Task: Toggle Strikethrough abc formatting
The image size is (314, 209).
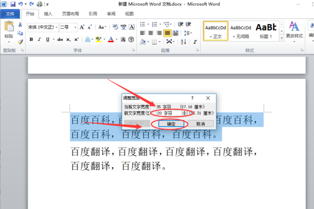Action: tap(60, 39)
